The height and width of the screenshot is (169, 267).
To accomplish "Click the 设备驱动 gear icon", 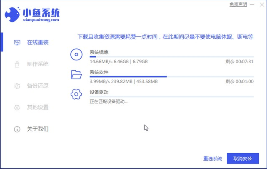I will (76, 94).
